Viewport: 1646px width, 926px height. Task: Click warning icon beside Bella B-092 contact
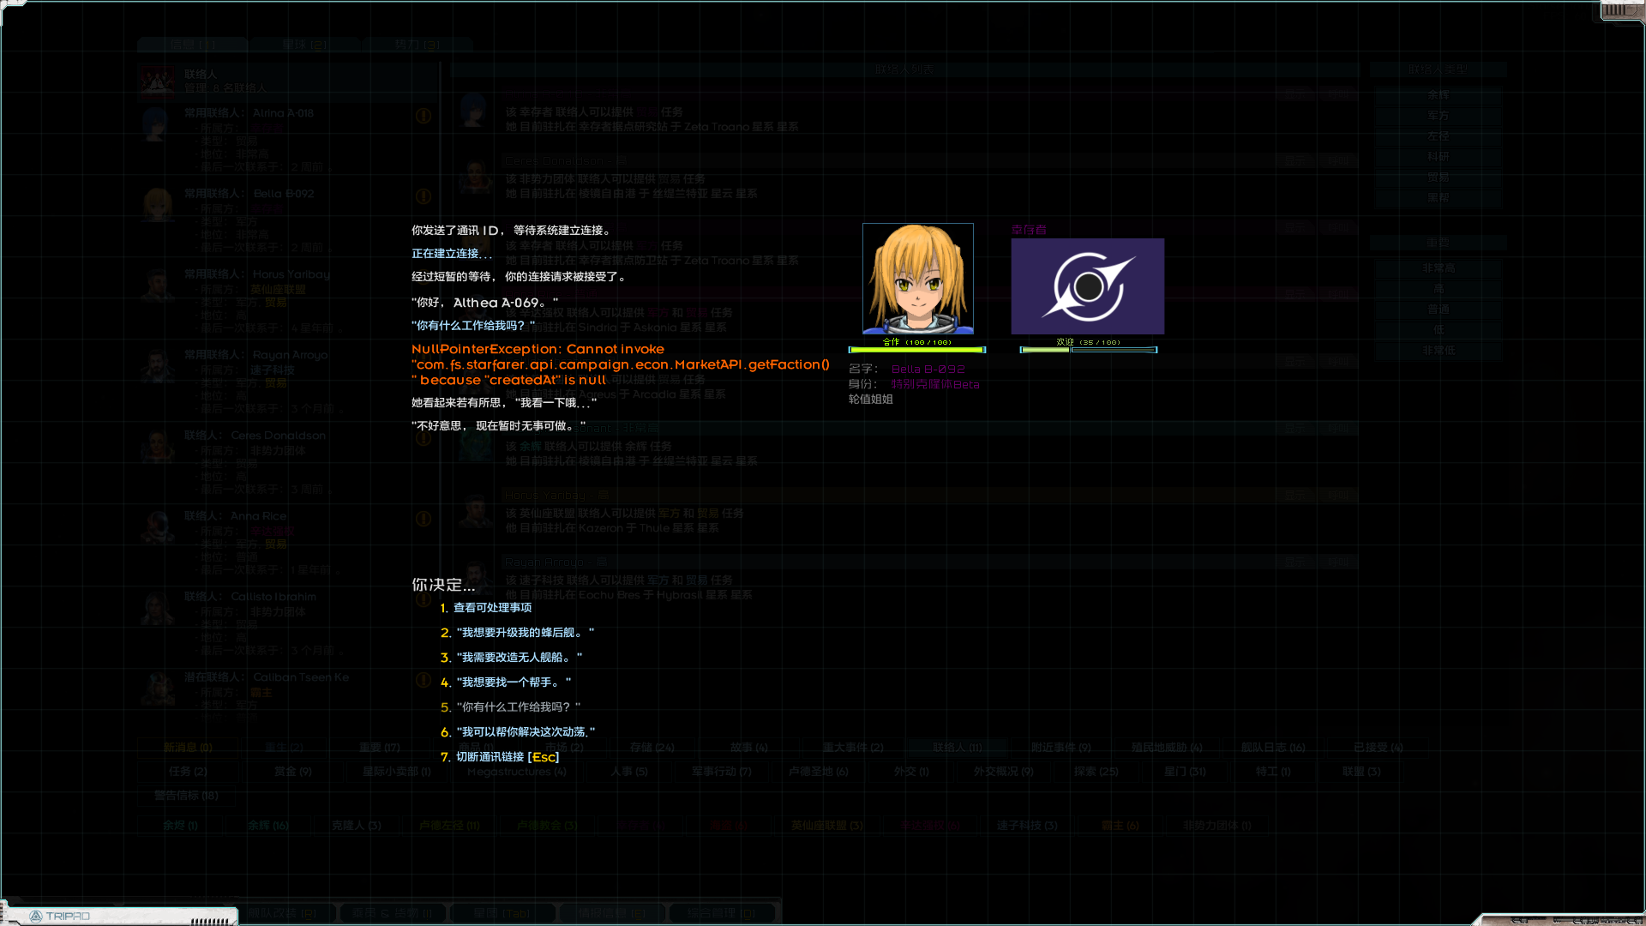pos(424,196)
